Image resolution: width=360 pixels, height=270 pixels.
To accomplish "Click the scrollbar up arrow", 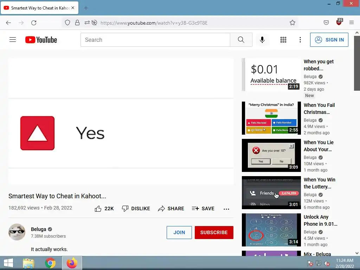I will pyautogui.click(x=357, y=33).
